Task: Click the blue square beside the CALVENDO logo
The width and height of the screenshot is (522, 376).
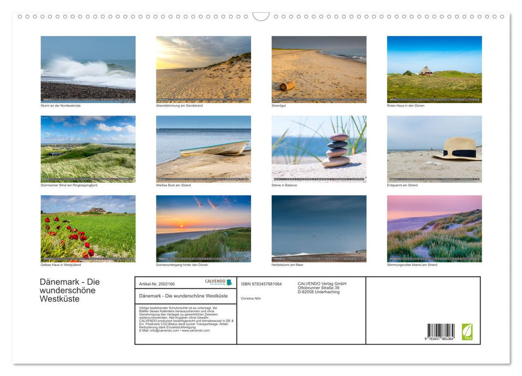Action: [230, 282]
